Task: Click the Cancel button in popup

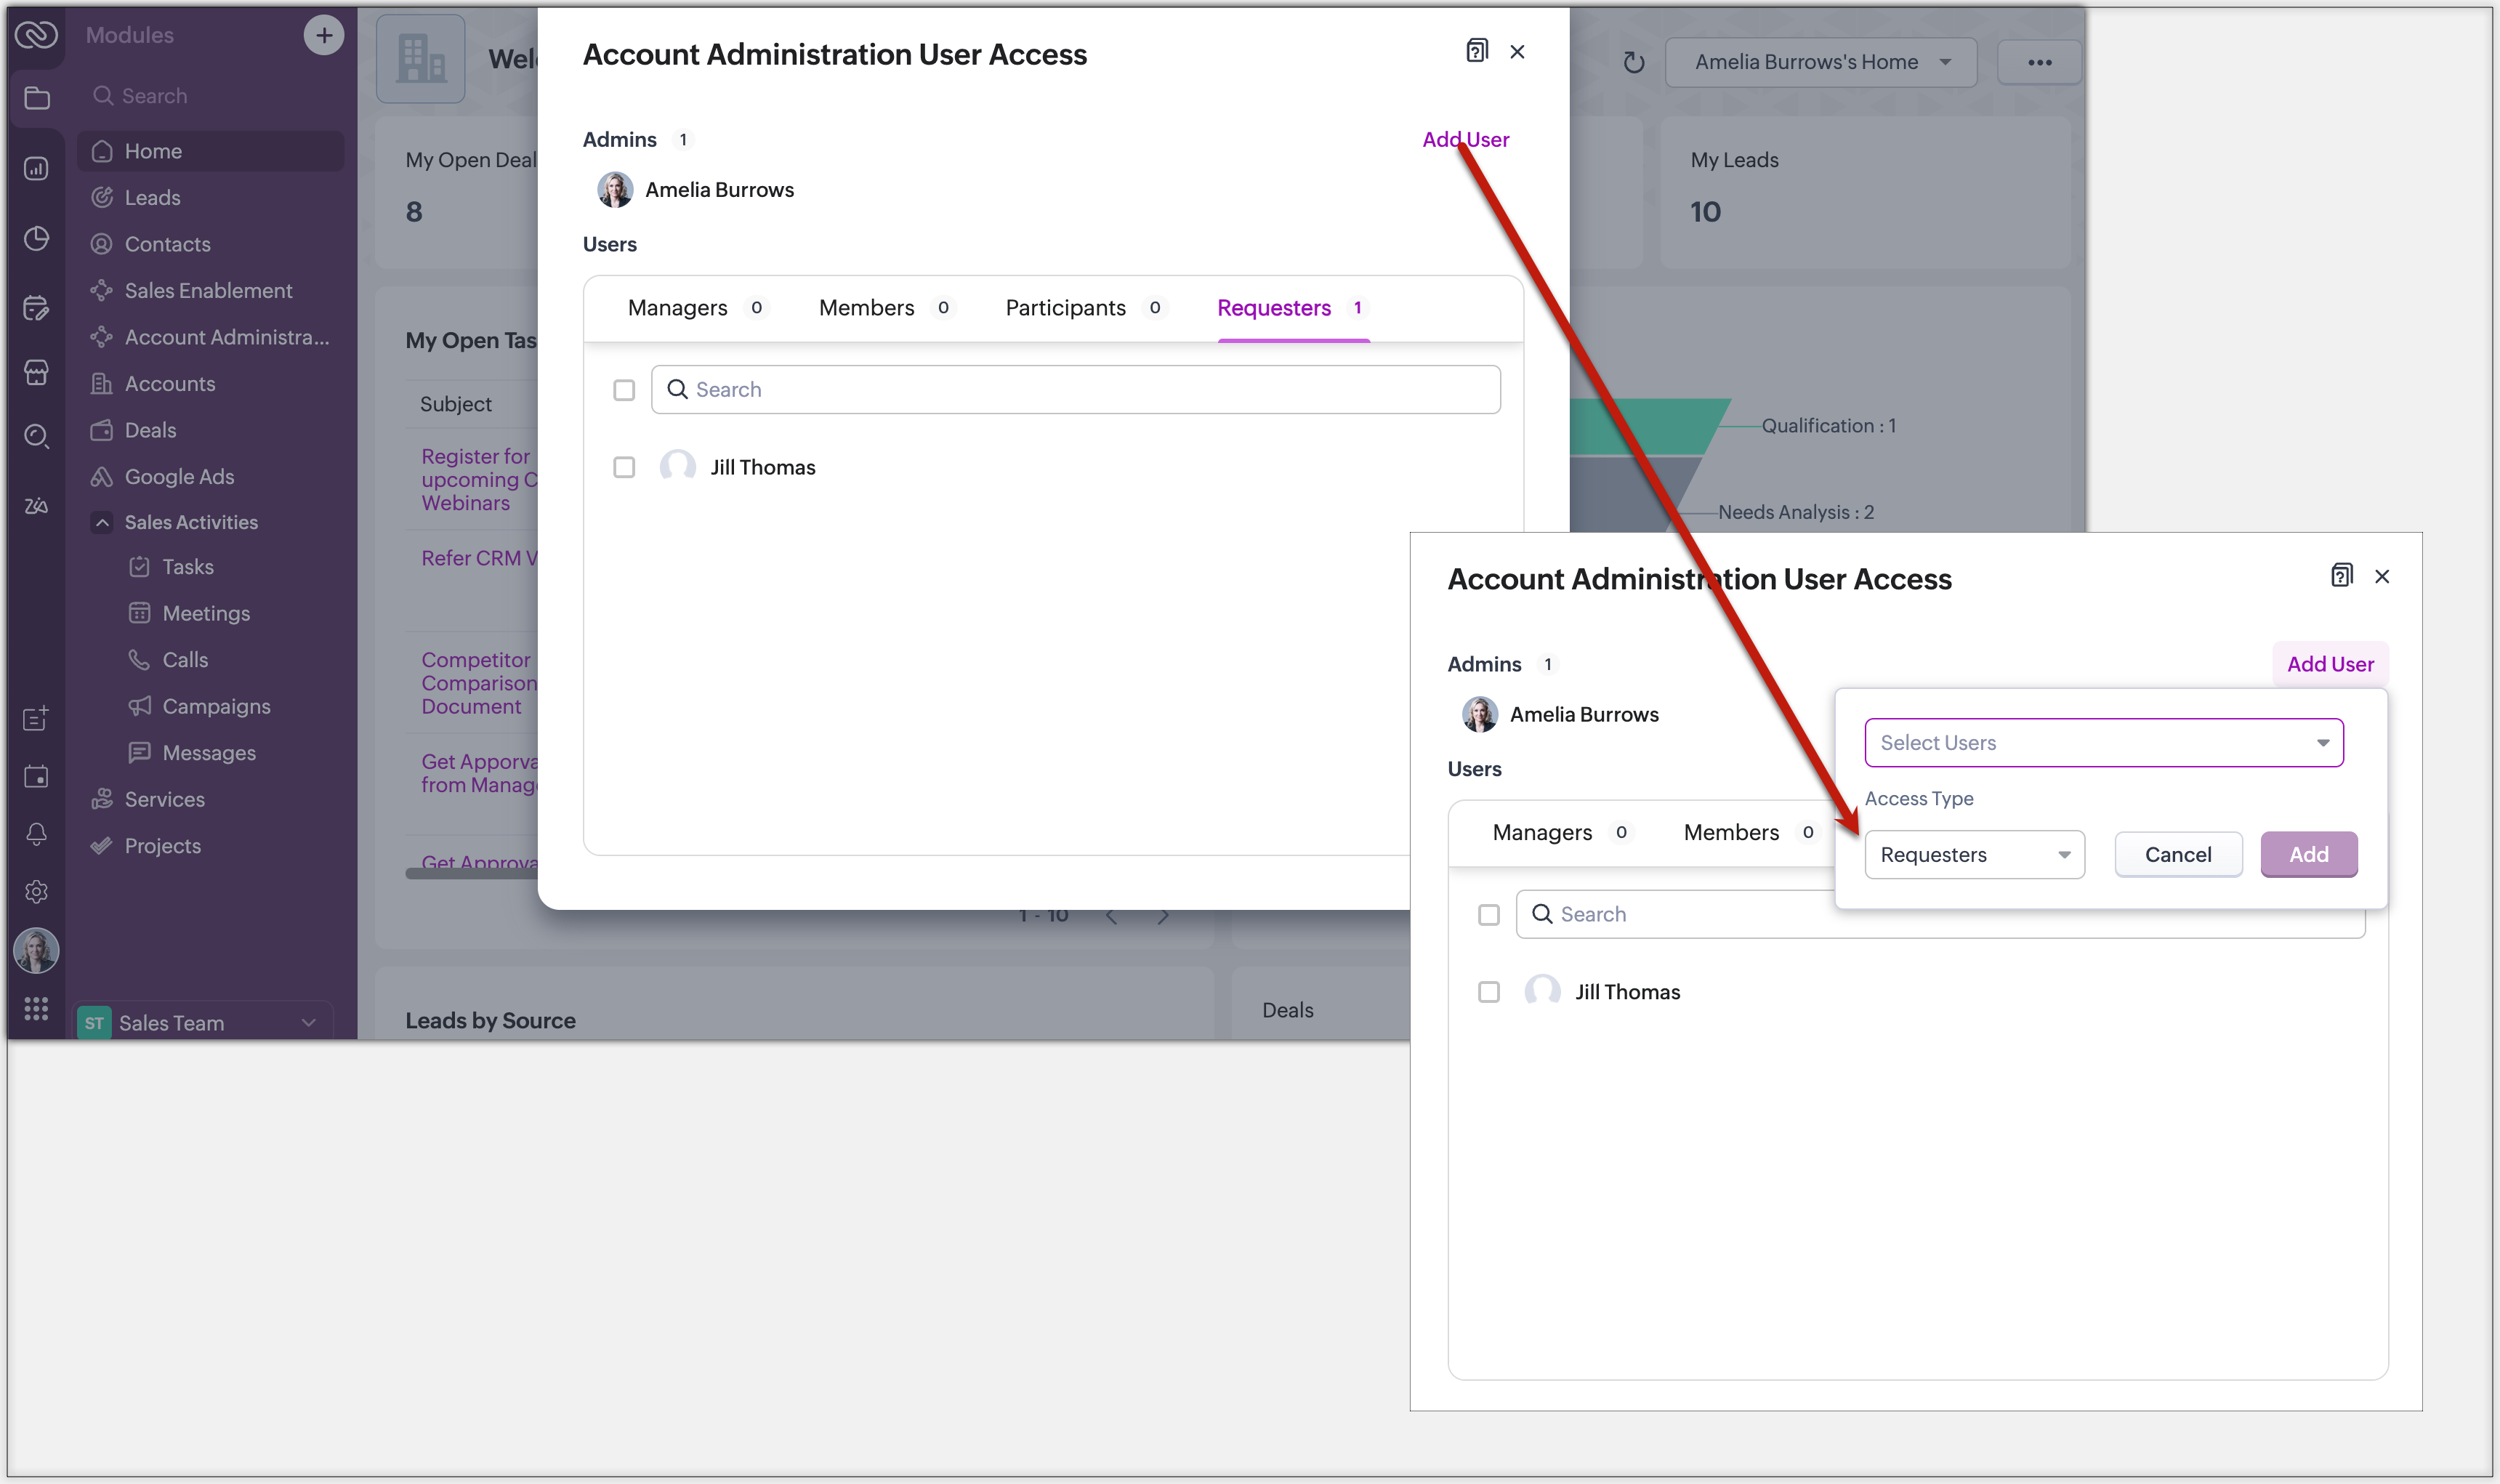Action: pyautogui.click(x=2177, y=854)
